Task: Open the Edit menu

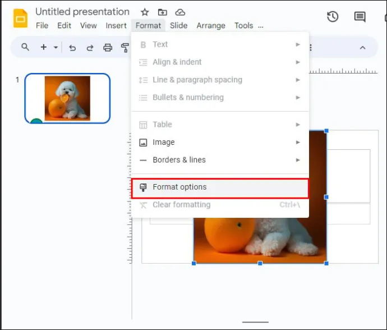Action: pos(64,25)
